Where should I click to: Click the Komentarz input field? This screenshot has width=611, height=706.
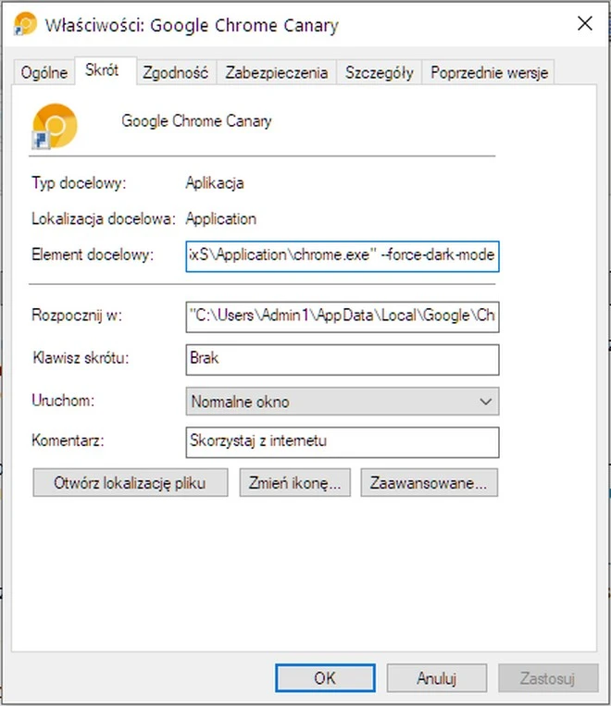click(x=343, y=442)
